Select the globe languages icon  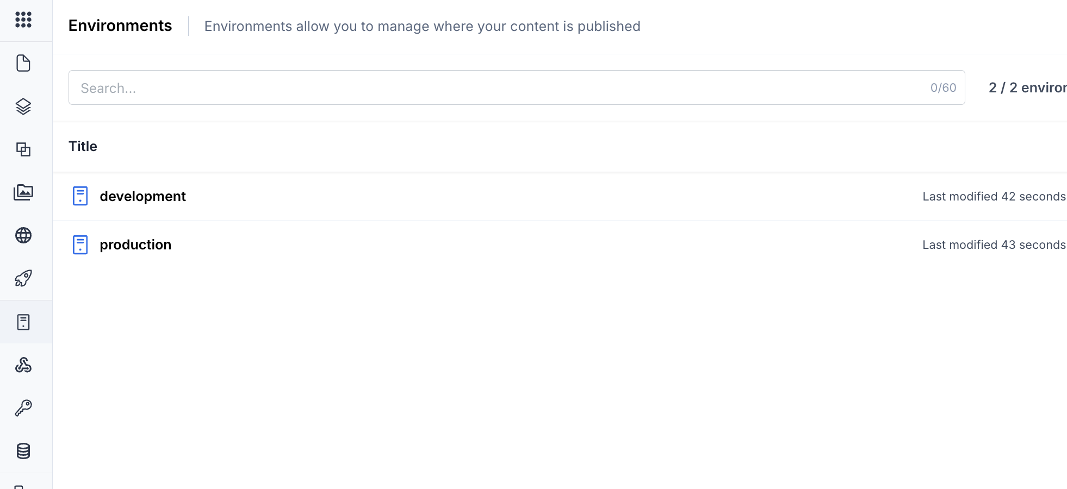[x=23, y=235]
